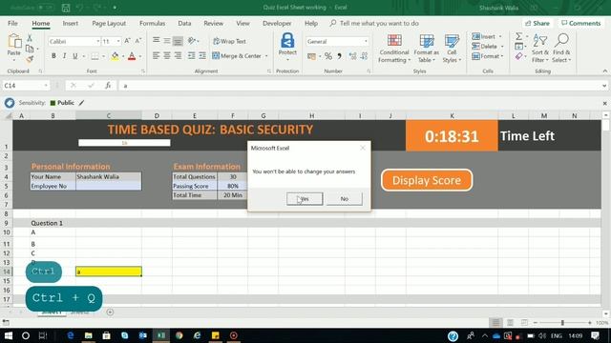Switch to Page Layout view in the status bar
The image size is (611, 343).
(x=510, y=323)
